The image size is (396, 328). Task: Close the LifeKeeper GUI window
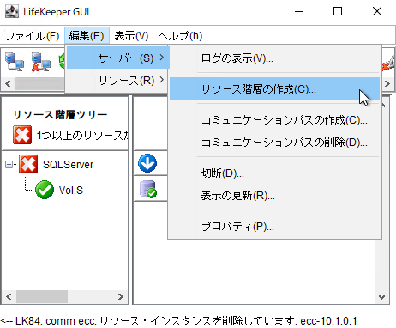click(377, 11)
